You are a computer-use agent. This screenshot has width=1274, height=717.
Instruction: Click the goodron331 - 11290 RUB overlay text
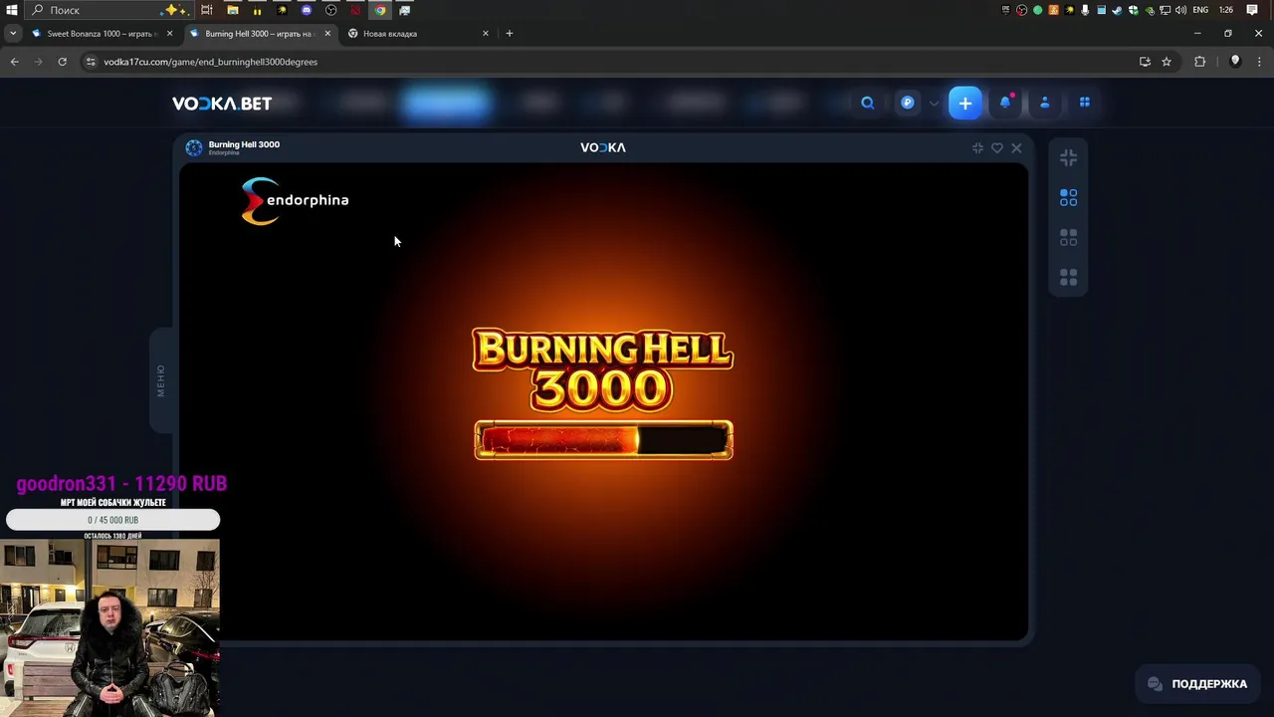(x=121, y=484)
